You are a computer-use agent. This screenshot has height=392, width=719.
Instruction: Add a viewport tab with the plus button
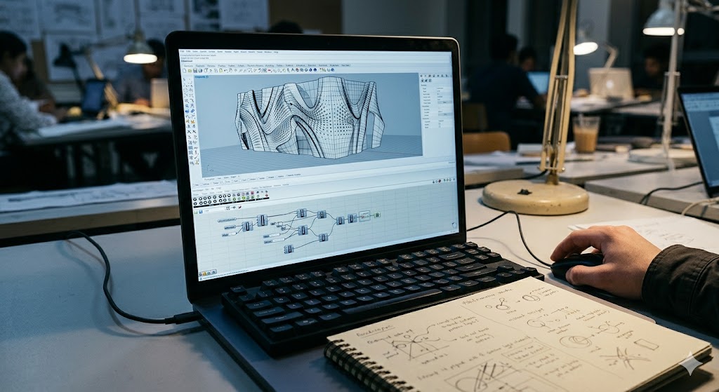tap(239, 176)
